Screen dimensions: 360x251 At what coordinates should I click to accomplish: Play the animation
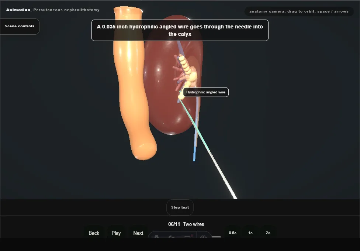[x=116, y=233]
